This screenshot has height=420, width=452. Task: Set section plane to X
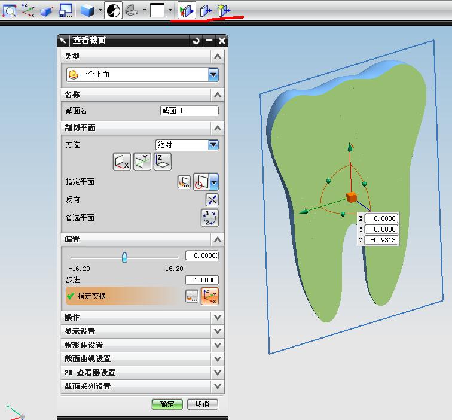[x=121, y=162]
